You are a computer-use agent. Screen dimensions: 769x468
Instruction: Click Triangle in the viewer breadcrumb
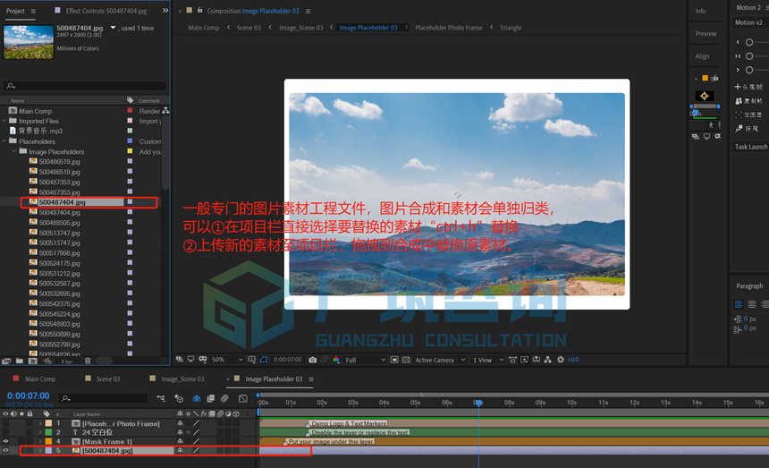pyautogui.click(x=511, y=28)
